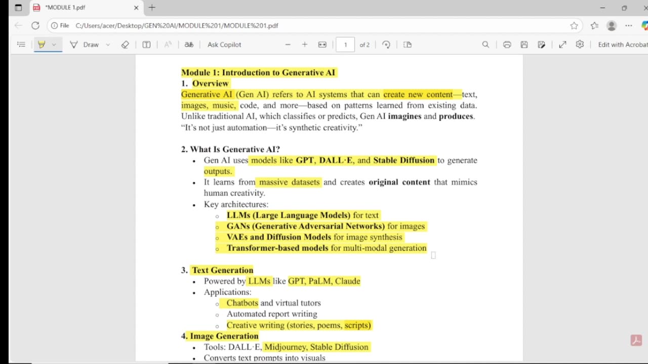
Task: Click '4. Image Generation' heading
Action: 220,336
